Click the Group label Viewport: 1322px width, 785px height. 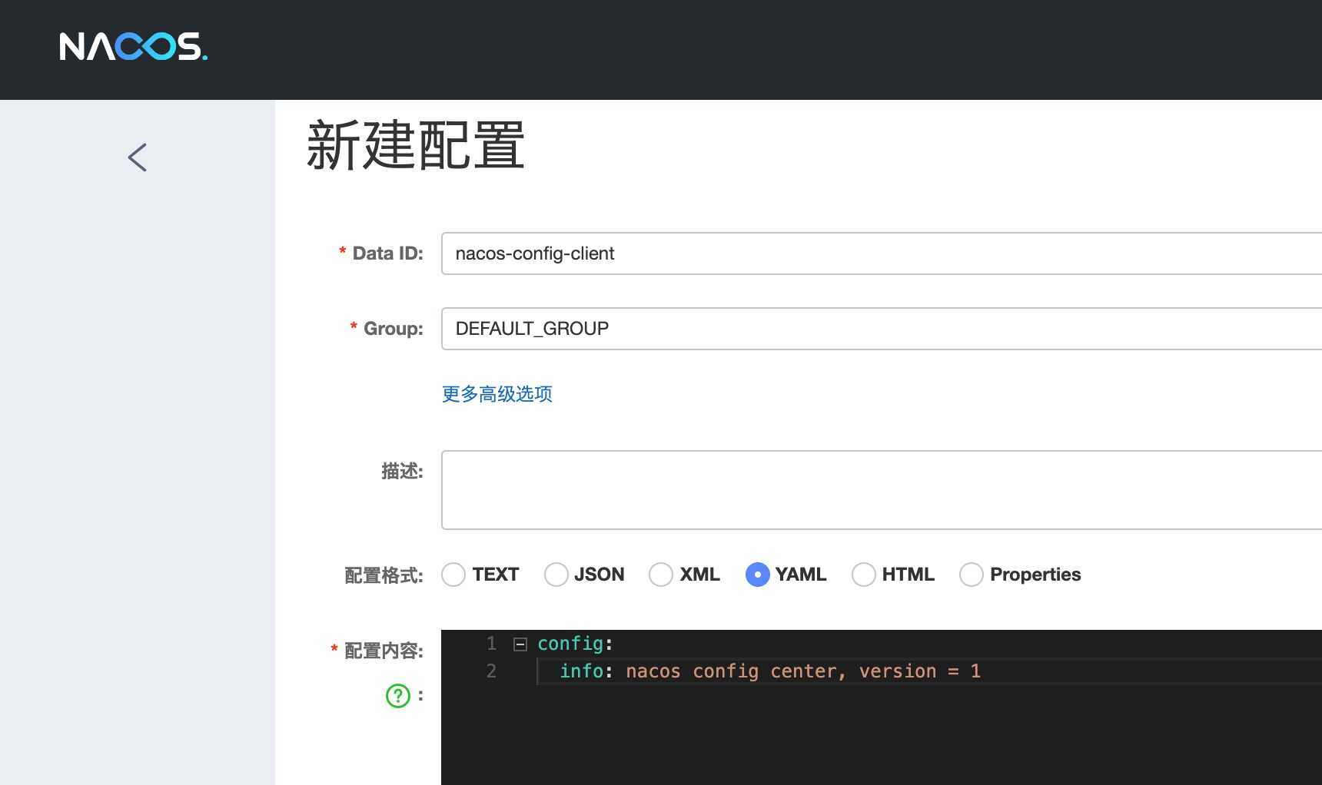click(x=393, y=329)
